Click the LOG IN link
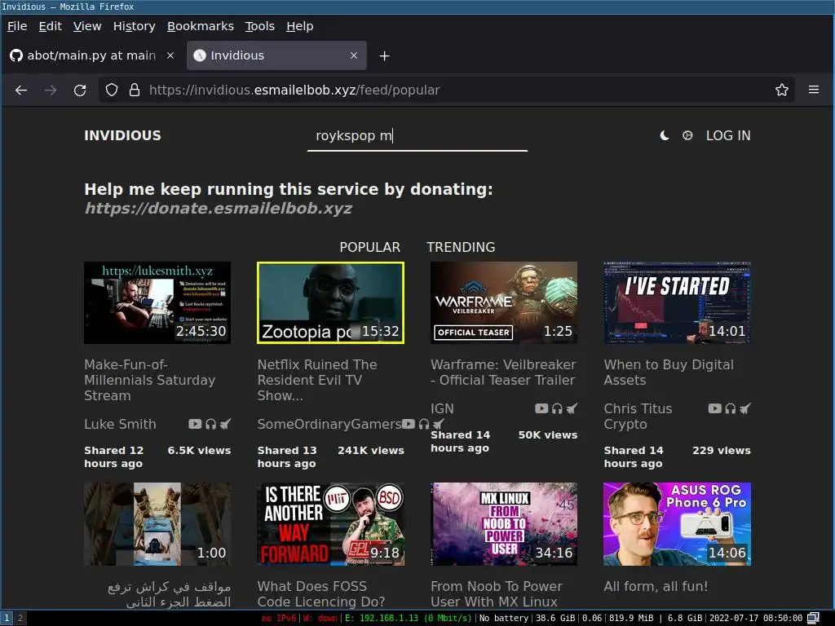This screenshot has width=835, height=626. pyautogui.click(x=728, y=136)
